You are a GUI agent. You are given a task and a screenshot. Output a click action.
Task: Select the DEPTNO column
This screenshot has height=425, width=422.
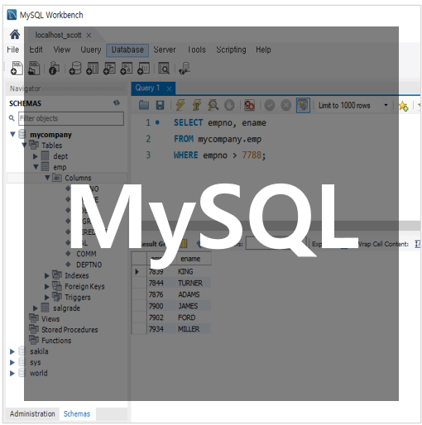click(x=89, y=265)
